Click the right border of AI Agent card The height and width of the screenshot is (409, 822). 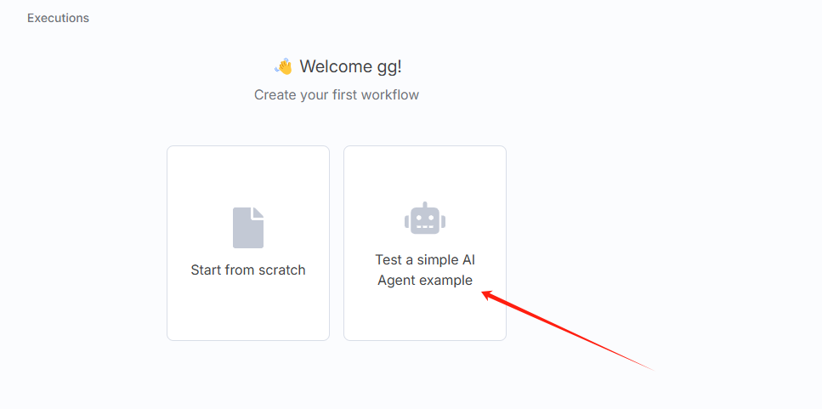click(506, 243)
